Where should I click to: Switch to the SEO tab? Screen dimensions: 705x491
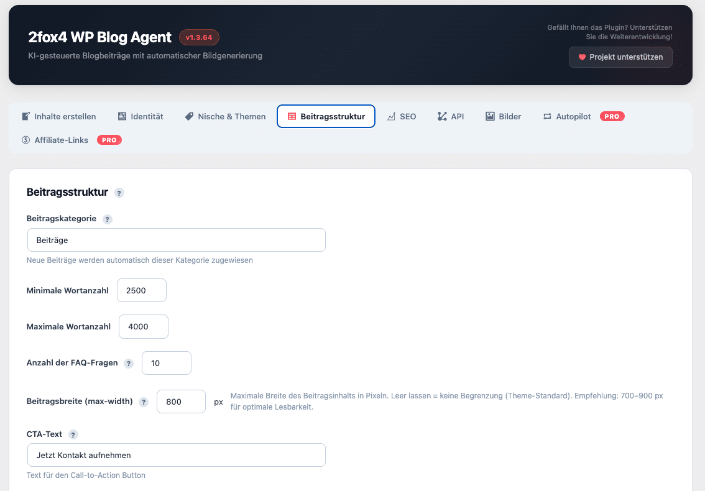point(402,116)
